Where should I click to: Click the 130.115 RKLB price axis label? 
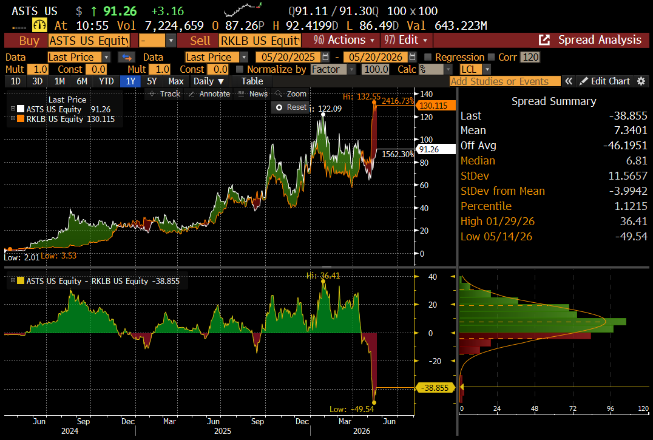coord(436,106)
